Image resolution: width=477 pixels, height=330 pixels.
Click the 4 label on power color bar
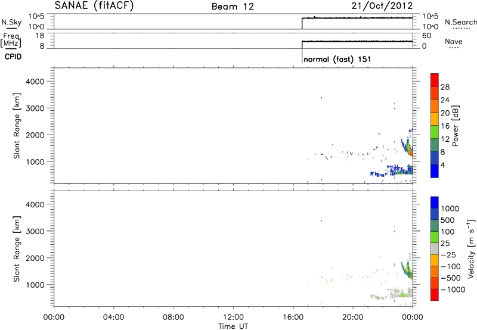click(x=443, y=166)
